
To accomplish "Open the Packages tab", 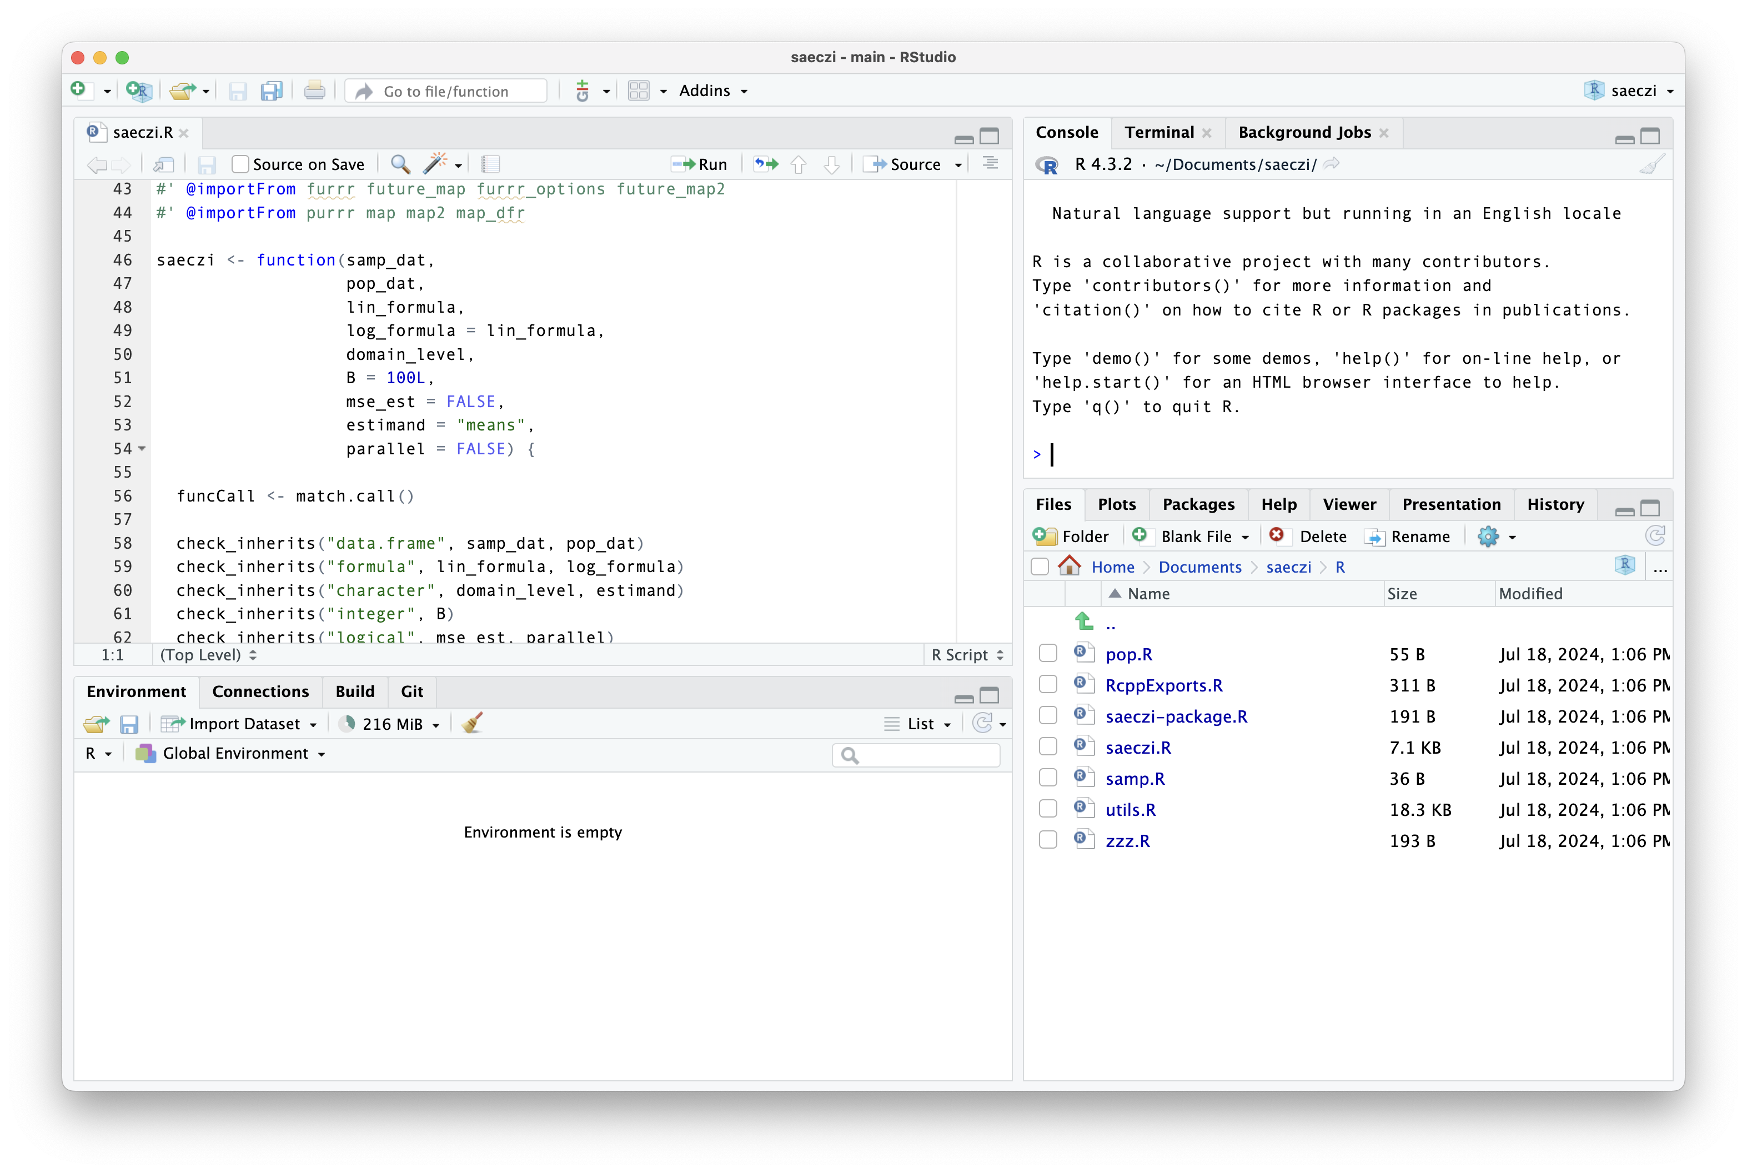I will (1198, 504).
